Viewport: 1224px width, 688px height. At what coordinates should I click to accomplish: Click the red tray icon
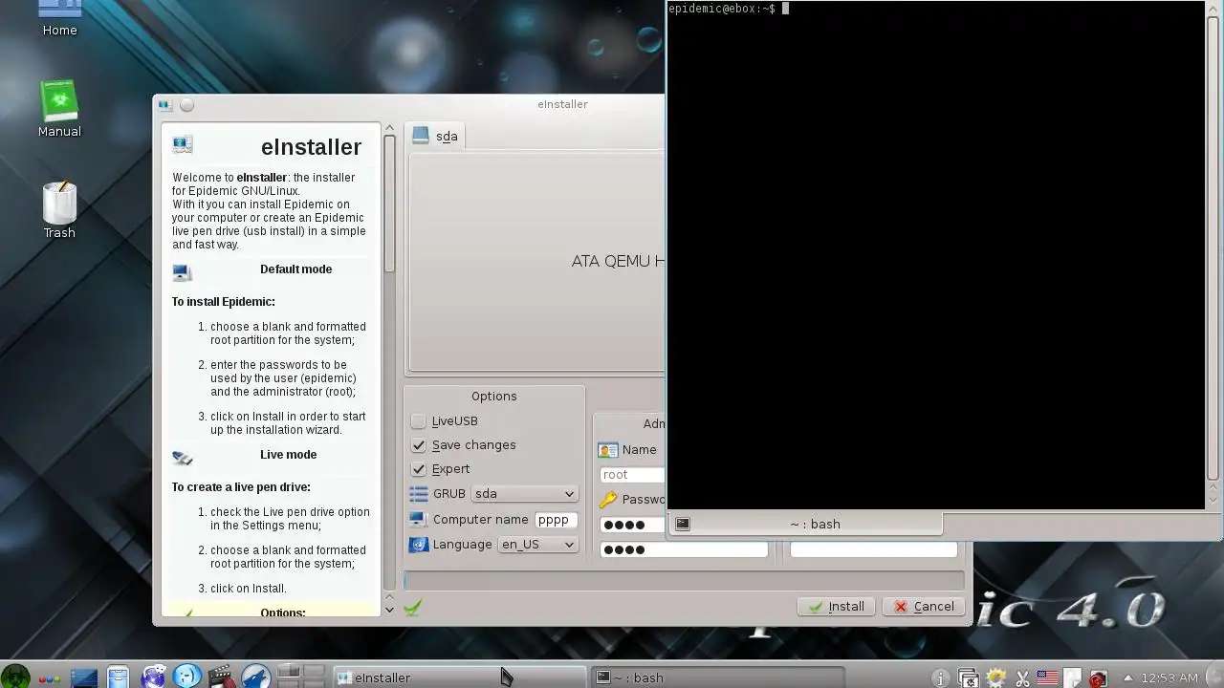(1098, 677)
